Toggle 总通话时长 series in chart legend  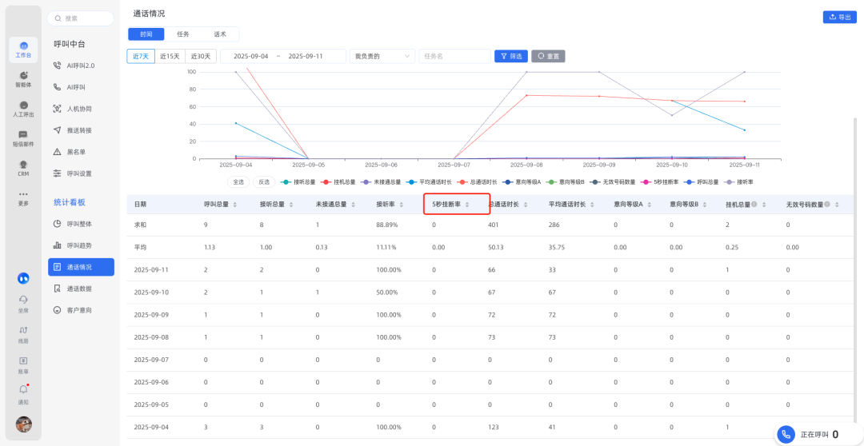479,181
